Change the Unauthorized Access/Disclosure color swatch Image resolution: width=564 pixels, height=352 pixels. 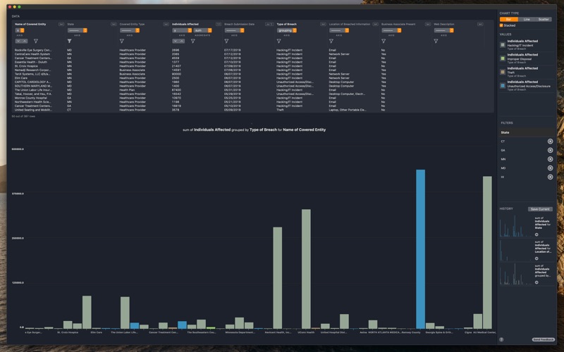pyautogui.click(x=503, y=85)
